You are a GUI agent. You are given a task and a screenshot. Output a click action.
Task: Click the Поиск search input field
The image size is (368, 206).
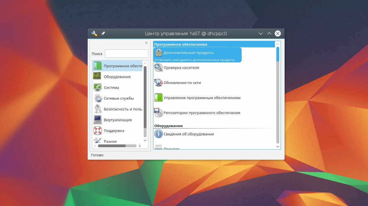pos(126,54)
